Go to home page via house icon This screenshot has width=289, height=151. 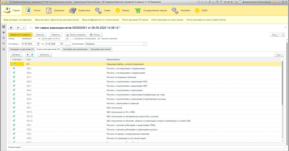point(11,28)
